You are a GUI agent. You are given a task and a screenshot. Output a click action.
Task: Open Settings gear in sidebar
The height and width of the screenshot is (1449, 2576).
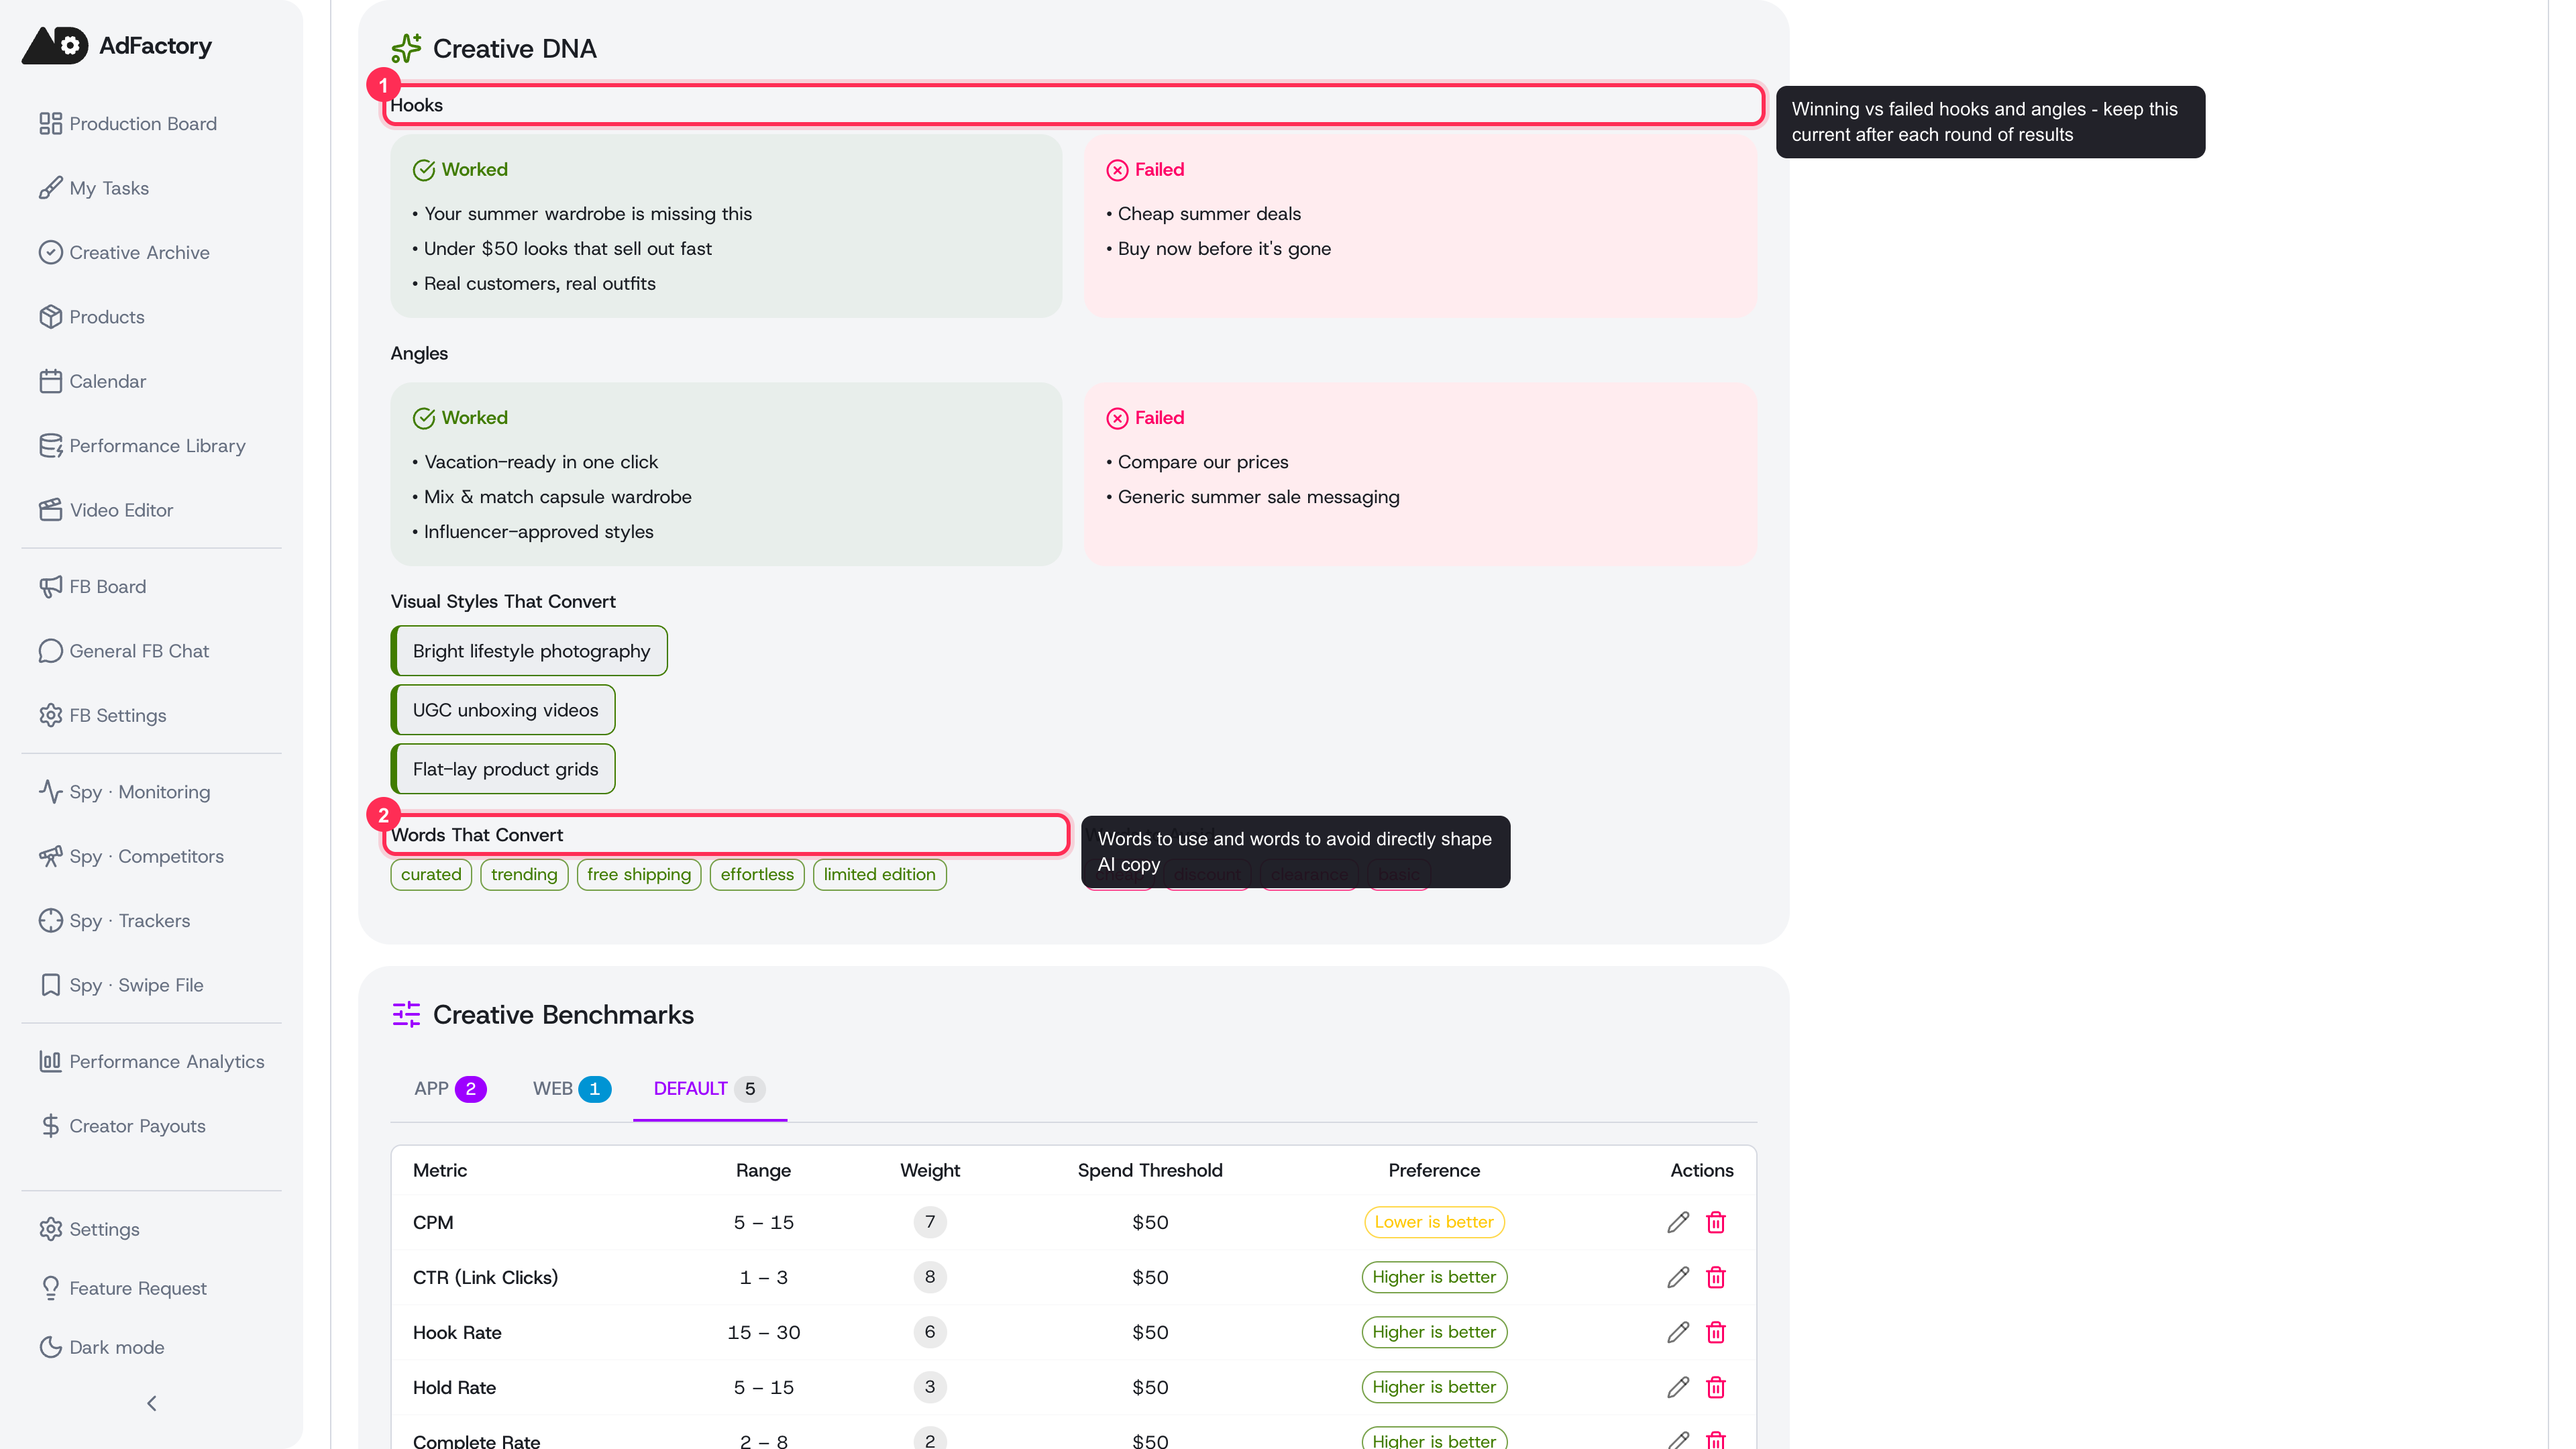point(50,1229)
